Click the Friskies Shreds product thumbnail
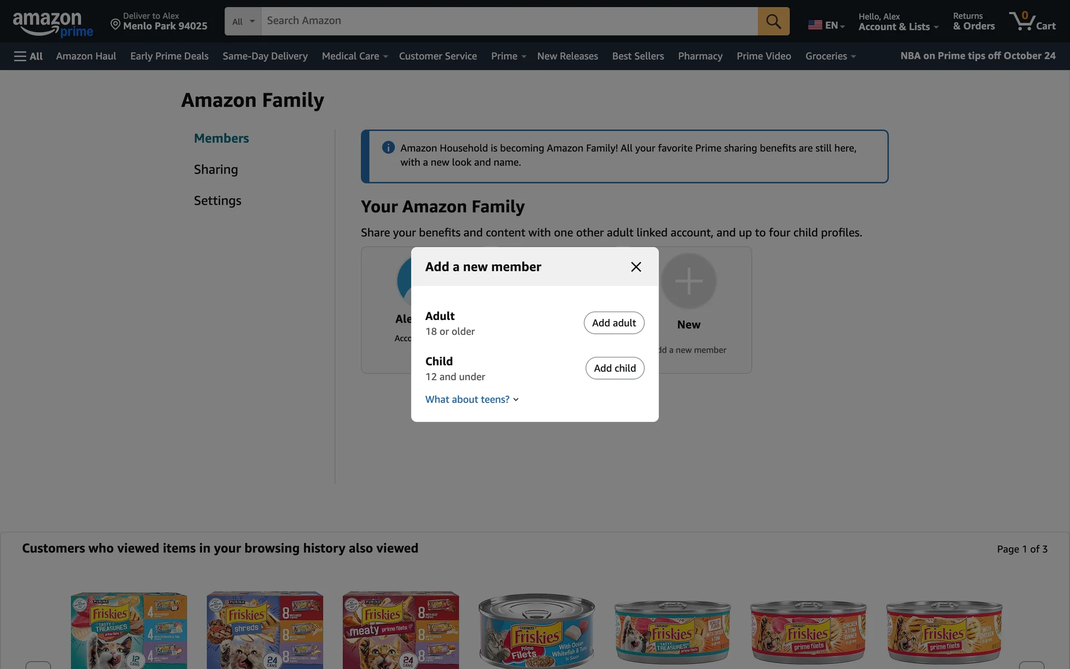This screenshot has height=669, width=1070. click(265, 630)
